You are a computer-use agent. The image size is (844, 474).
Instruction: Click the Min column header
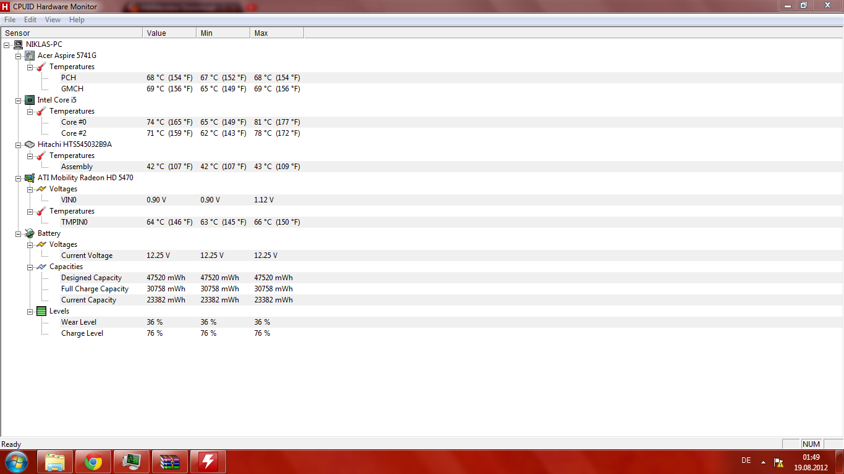pos(223,33)
